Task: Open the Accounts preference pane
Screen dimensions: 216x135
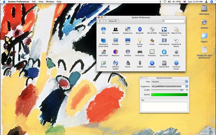Action: click(x=115, y=30)
